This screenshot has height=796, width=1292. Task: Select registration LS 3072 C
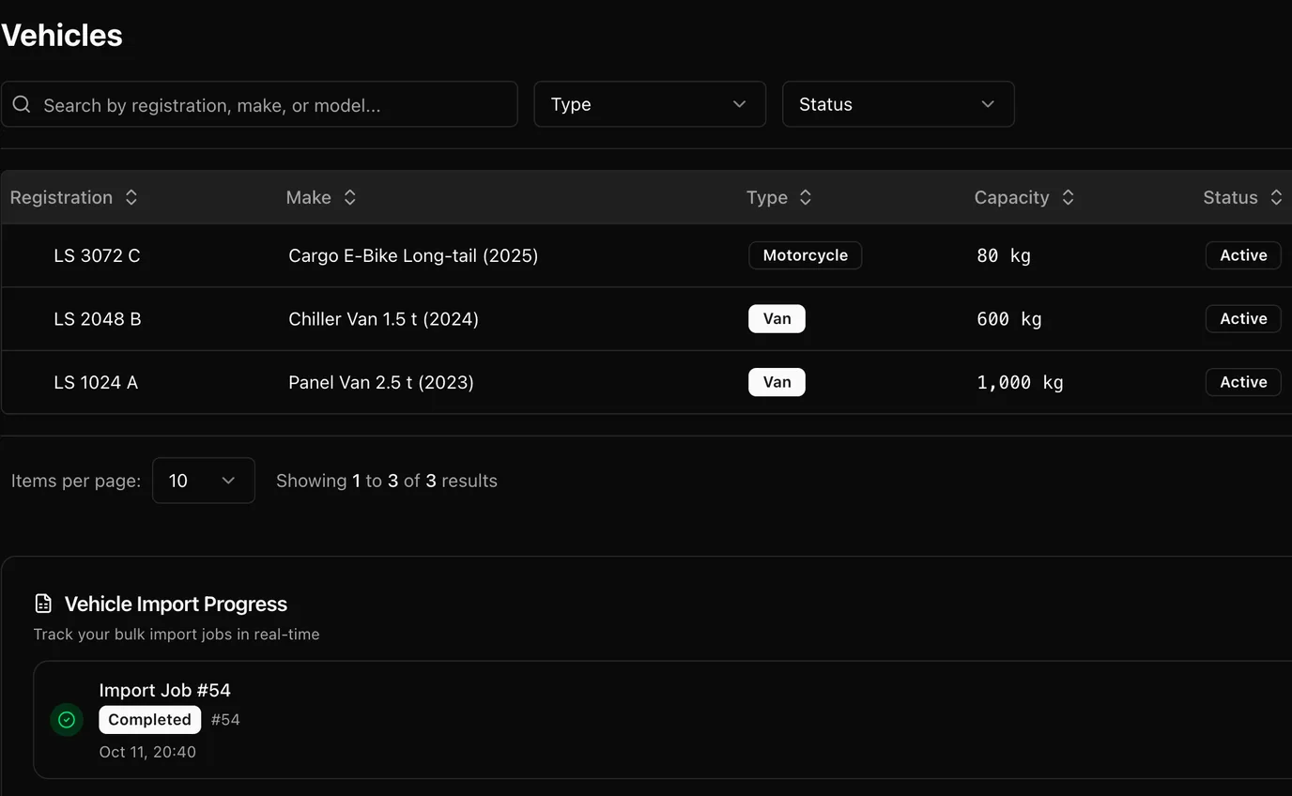pyautogui.click(x=97, y=255)
